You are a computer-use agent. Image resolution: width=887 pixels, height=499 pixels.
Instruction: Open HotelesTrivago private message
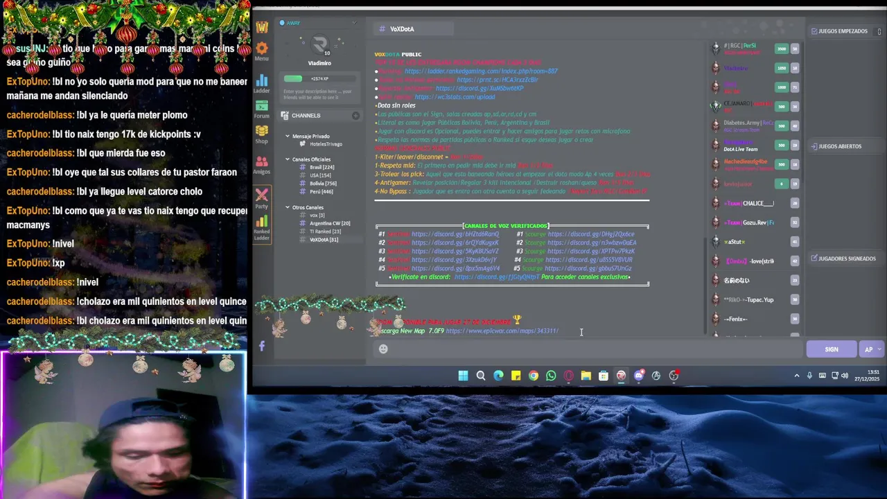[325, 144]
